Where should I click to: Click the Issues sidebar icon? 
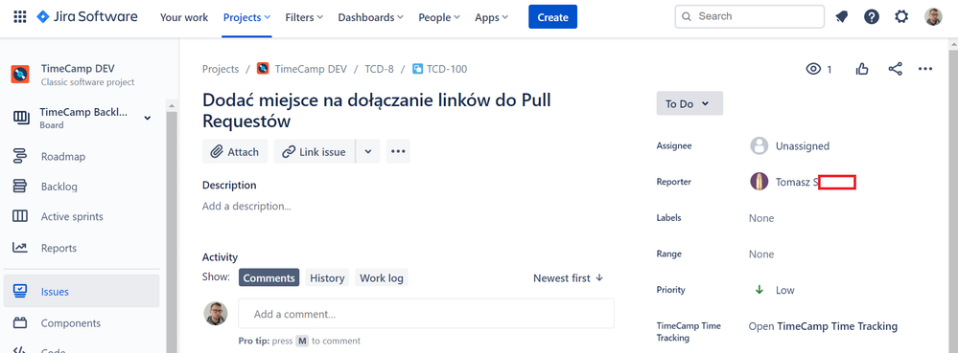pos(19,292)
